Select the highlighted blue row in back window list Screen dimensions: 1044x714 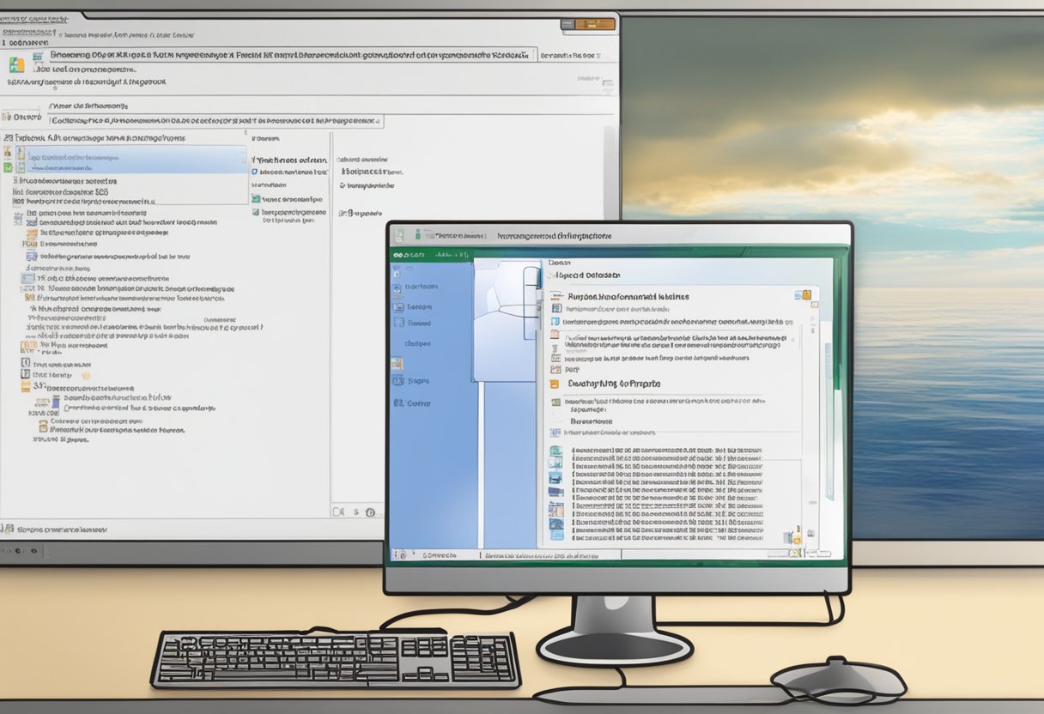[129, 158]
